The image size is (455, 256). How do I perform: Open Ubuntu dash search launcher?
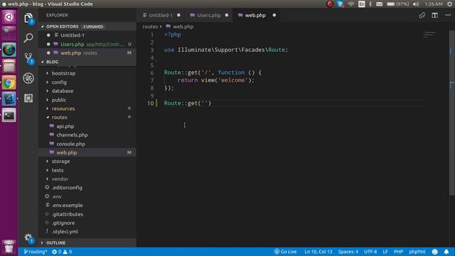tap(9, 17)
